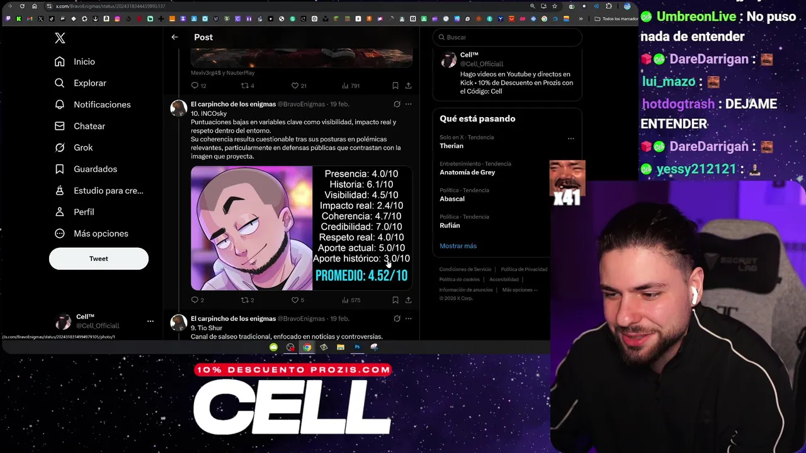
Task: Click browser home button
Action: pyautogui.click(x=34, y=6)
